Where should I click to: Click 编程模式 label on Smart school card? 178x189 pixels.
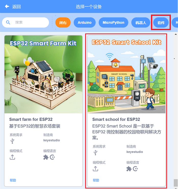(99, 162)
